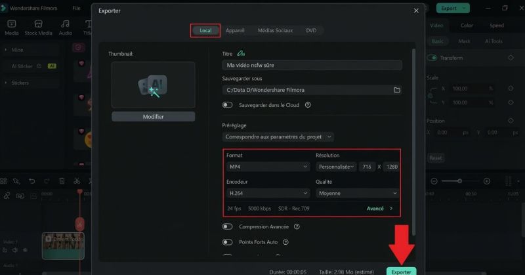Click the timeline delete trash icon

tap(62, 181)
